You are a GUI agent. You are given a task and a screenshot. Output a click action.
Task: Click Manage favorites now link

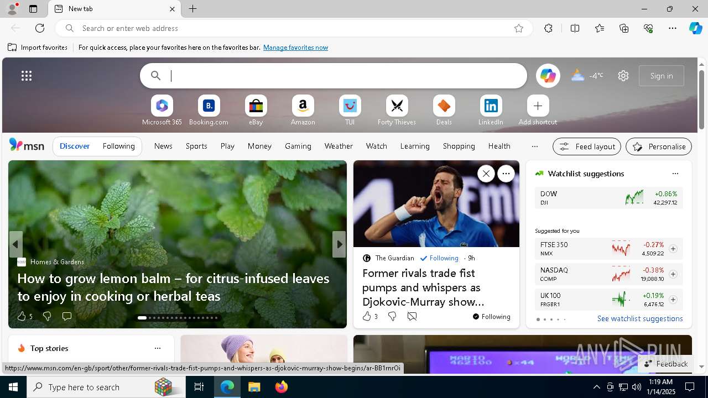pos(295,48)
